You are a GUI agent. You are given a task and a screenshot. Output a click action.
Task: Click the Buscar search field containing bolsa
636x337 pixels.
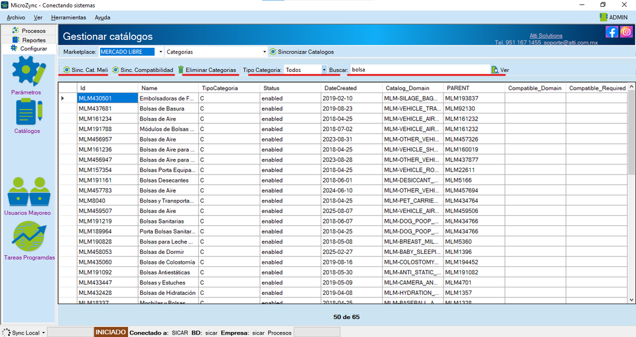click(x=419, y=70)
